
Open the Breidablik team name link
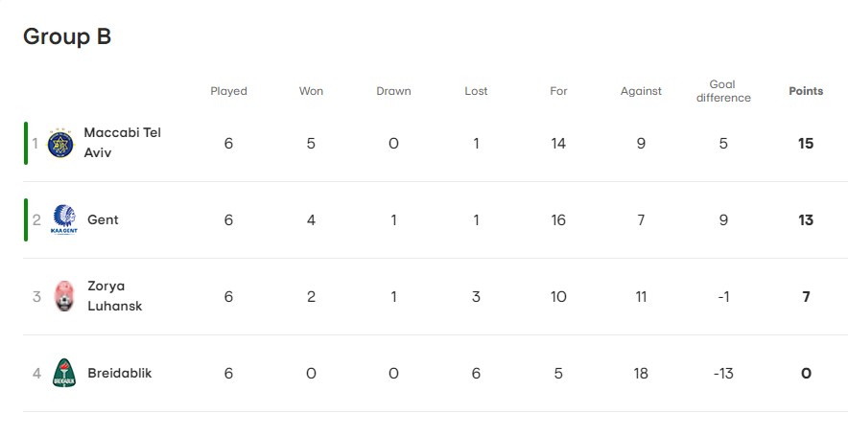click(x=119, y=373)
